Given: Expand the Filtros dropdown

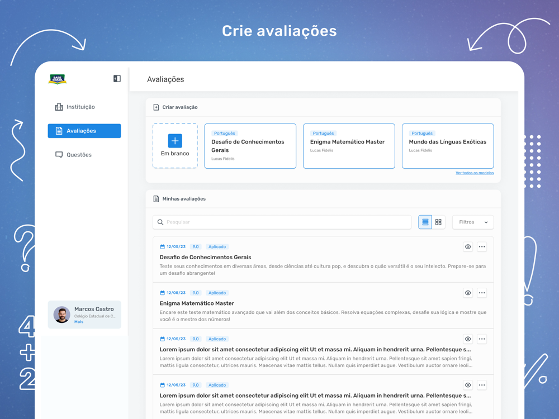Looking at the screenshot, I should click(473, 222).
